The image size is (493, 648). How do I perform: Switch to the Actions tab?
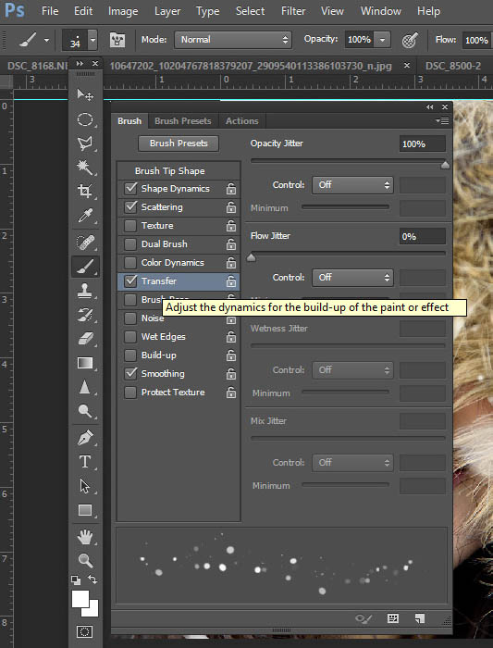tap(242, 121)
